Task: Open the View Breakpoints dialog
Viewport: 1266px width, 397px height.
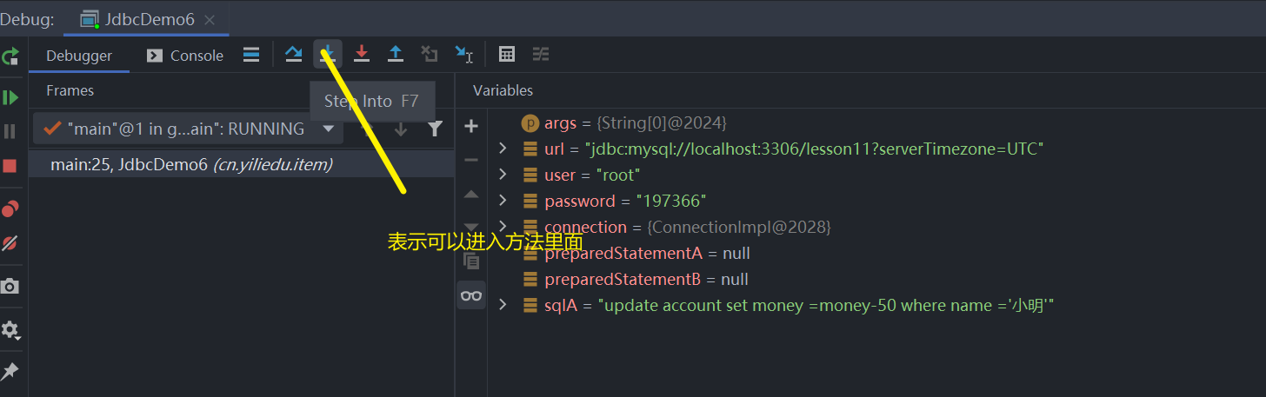Action: [x=10, y=208]
